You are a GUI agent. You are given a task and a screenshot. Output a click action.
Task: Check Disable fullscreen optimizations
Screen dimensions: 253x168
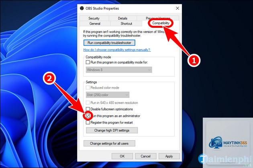88,109
